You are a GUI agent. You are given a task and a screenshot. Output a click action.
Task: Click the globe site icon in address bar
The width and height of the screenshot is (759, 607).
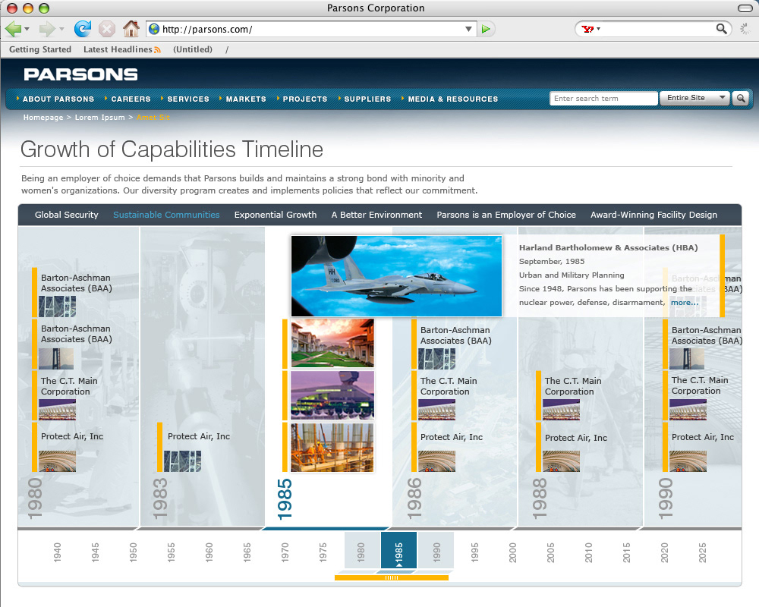tap(154, 29)
